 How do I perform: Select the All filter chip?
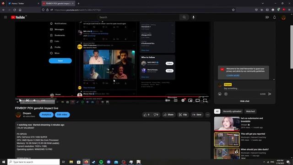217,111
